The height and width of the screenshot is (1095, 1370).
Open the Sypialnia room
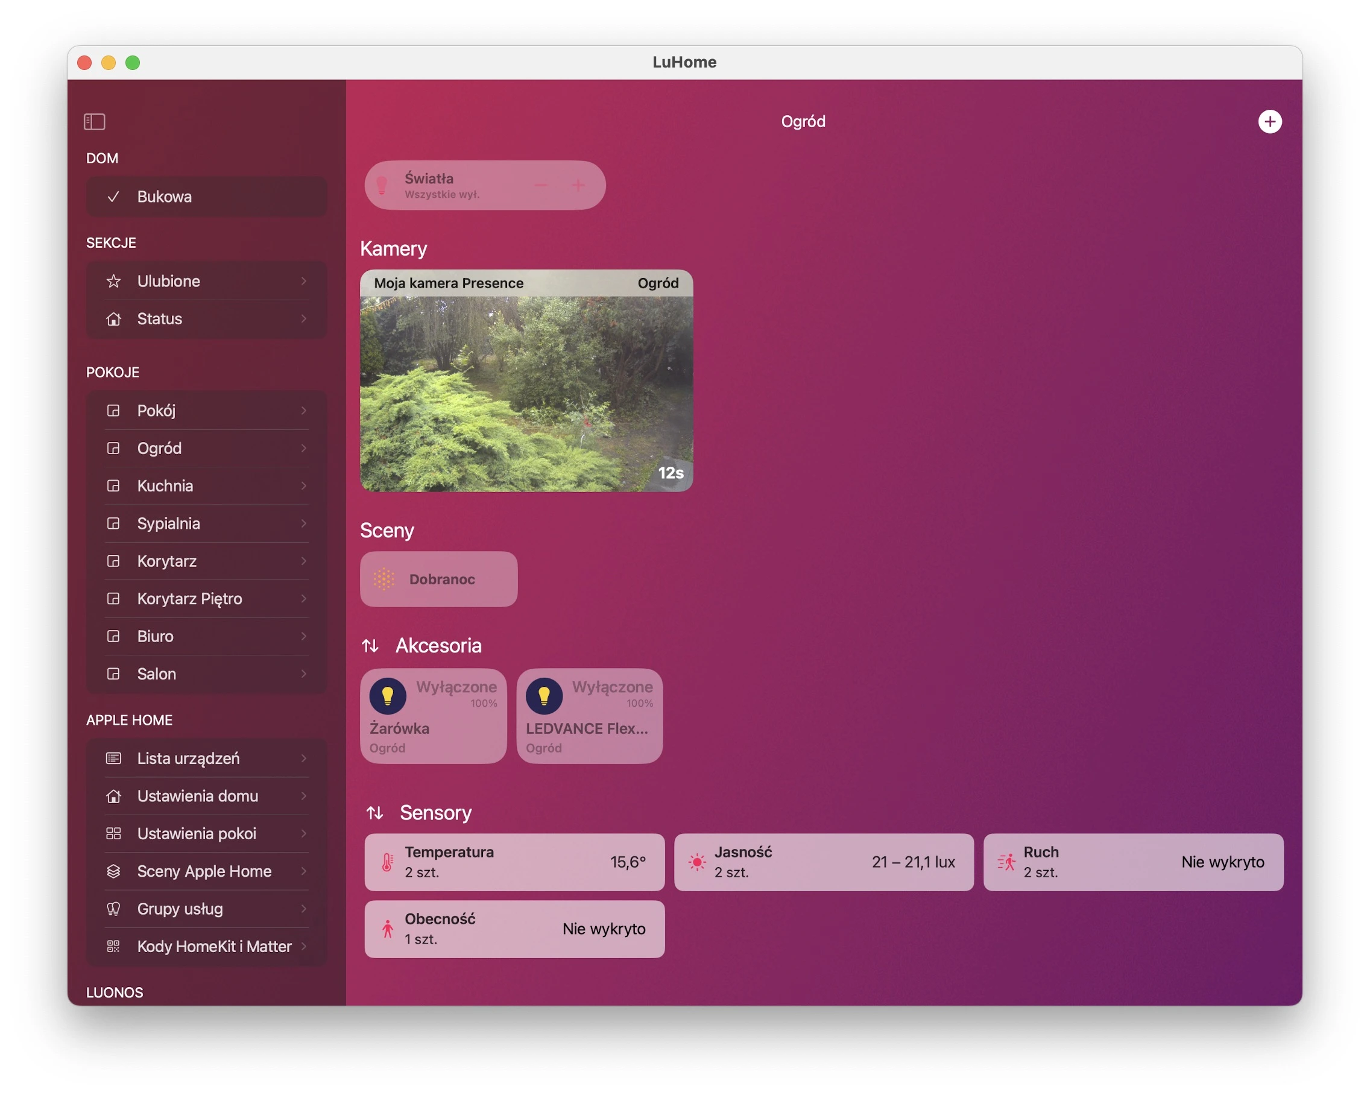tap(206, 523)
